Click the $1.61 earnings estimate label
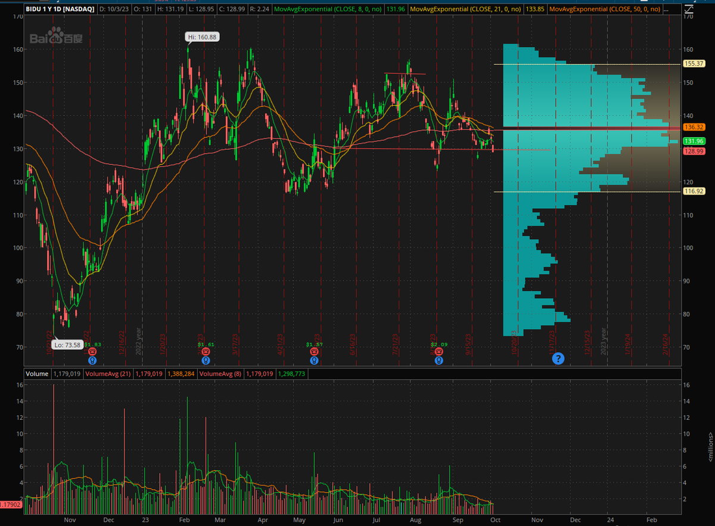 206,345
